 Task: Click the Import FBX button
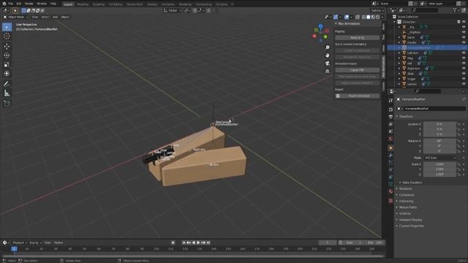358,70
